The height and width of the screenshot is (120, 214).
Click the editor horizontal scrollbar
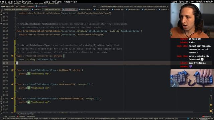tap(105, 112)
